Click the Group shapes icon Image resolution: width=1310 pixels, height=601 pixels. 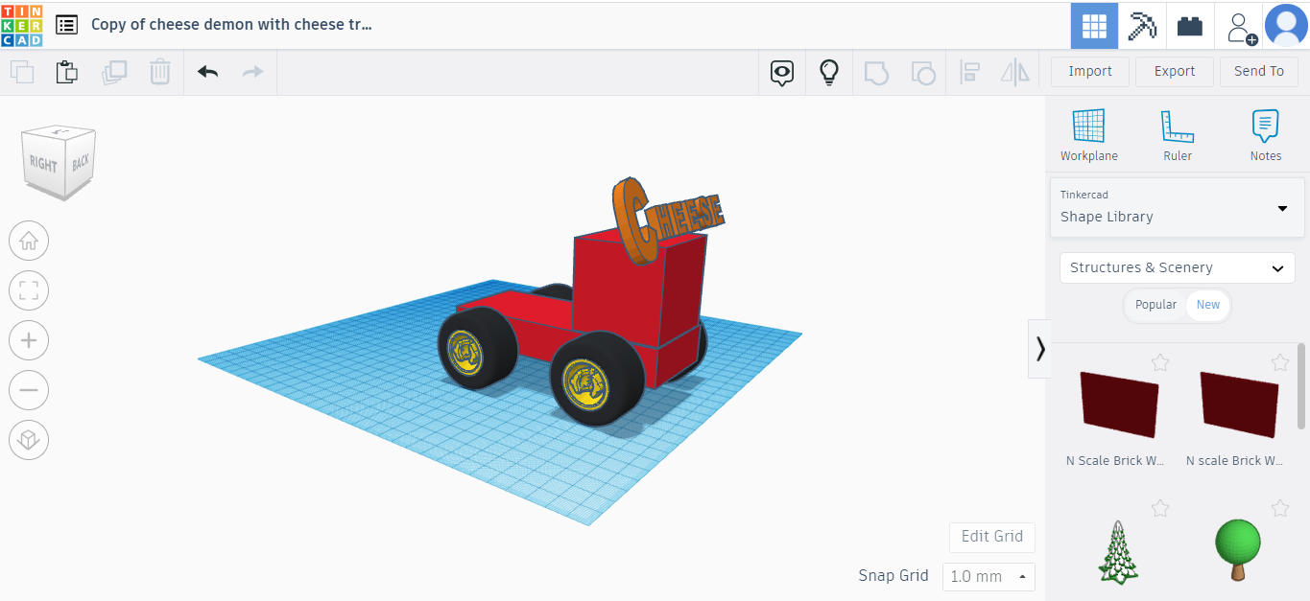(876, 72)
